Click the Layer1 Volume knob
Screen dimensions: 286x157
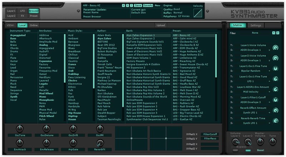tap(236, 141)
